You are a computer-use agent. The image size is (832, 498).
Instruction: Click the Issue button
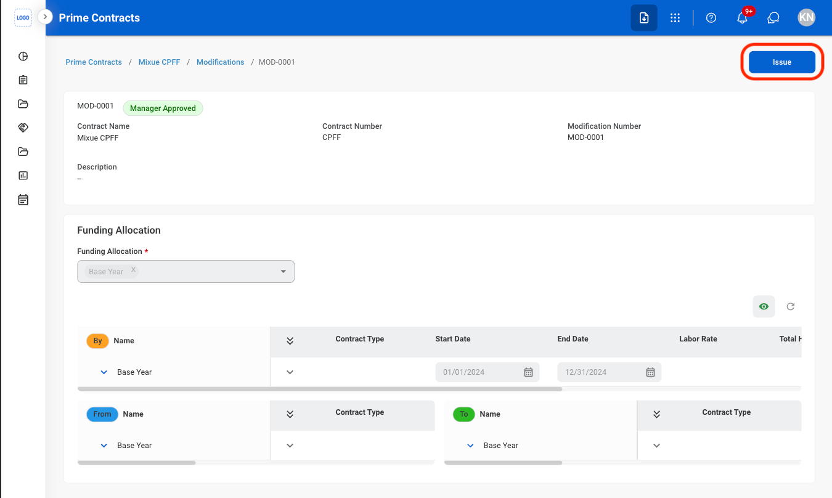[x=782, y=62]
